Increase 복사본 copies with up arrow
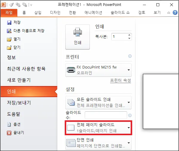Viewport: 179px width, 151px height. (129, 35)
